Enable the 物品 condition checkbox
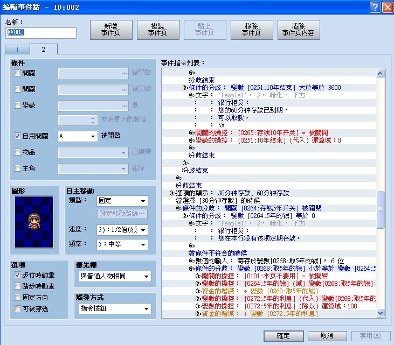The width and height of the screenshot is (394, 345). (x=17, y=152)
